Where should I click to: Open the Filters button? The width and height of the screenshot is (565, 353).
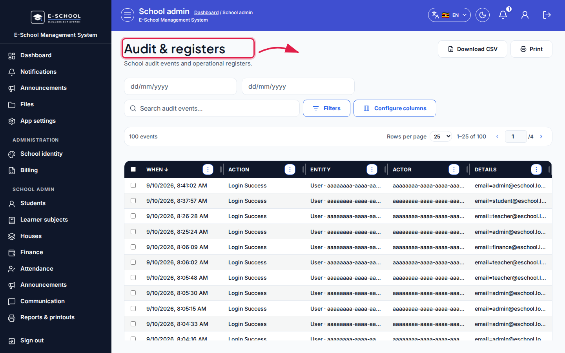[x=326, y=108]
